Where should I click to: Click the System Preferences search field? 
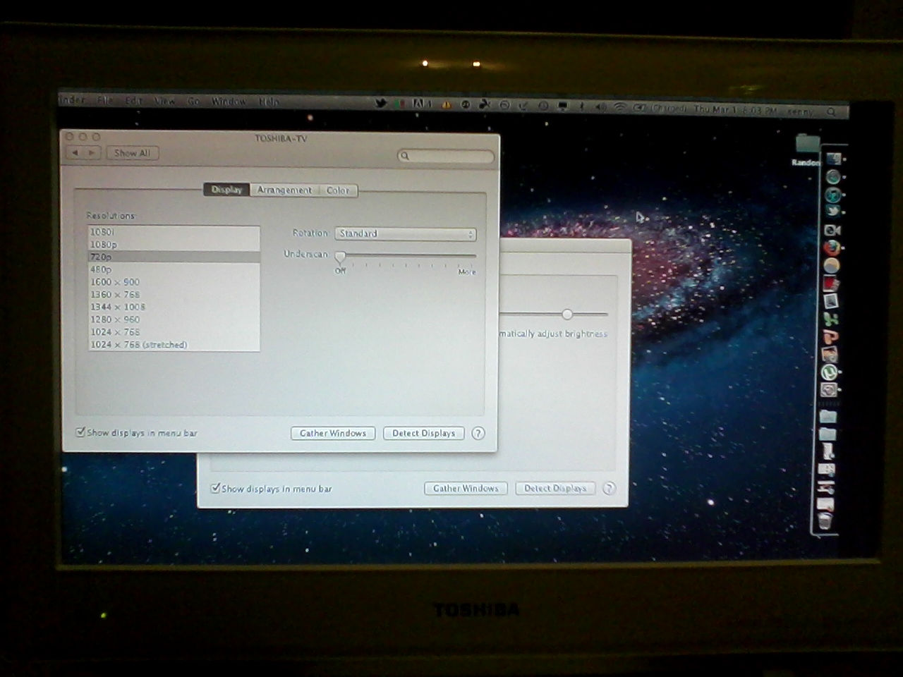pos(445,156)
